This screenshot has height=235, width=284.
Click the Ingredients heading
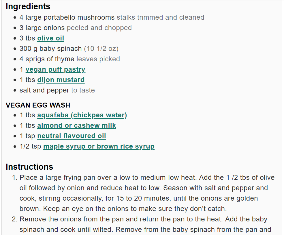(28, 7)
